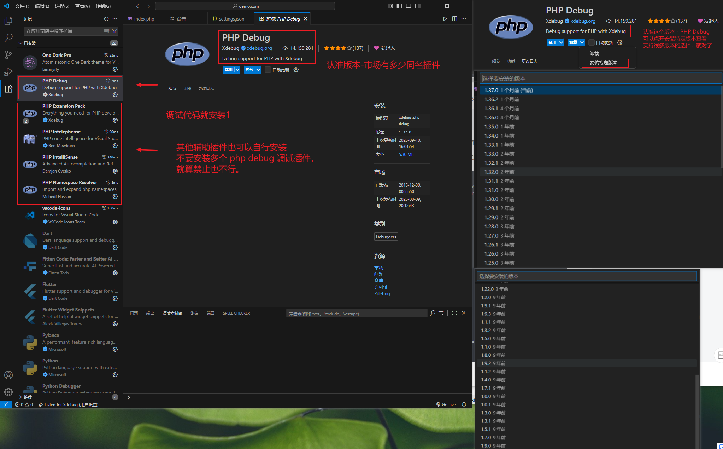Expand the 卸载 button dropdown arrow
Viewport: 723px width, 449px height.
258,69
